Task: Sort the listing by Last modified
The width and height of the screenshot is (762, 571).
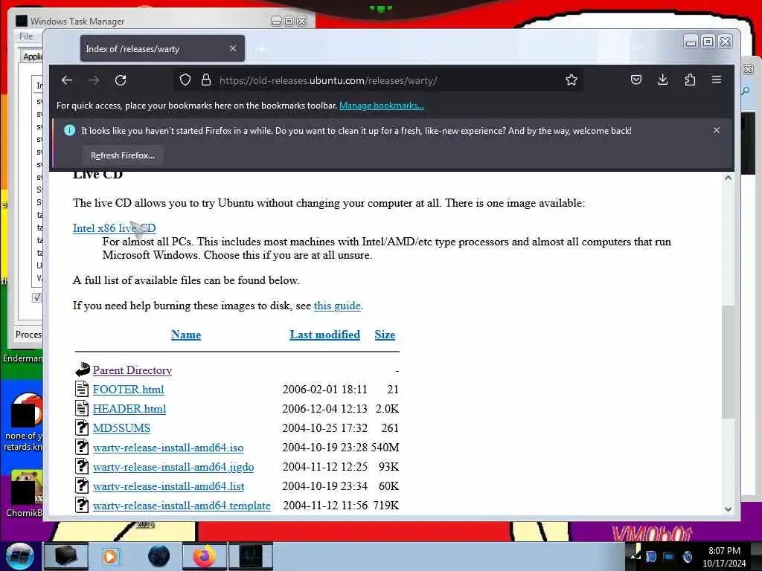Action: click(x=324, y=335)
